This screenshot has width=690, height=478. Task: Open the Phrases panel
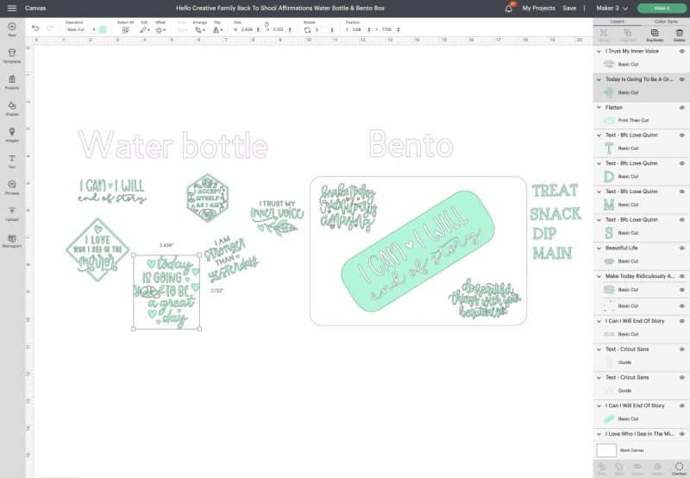pos(12,187)
